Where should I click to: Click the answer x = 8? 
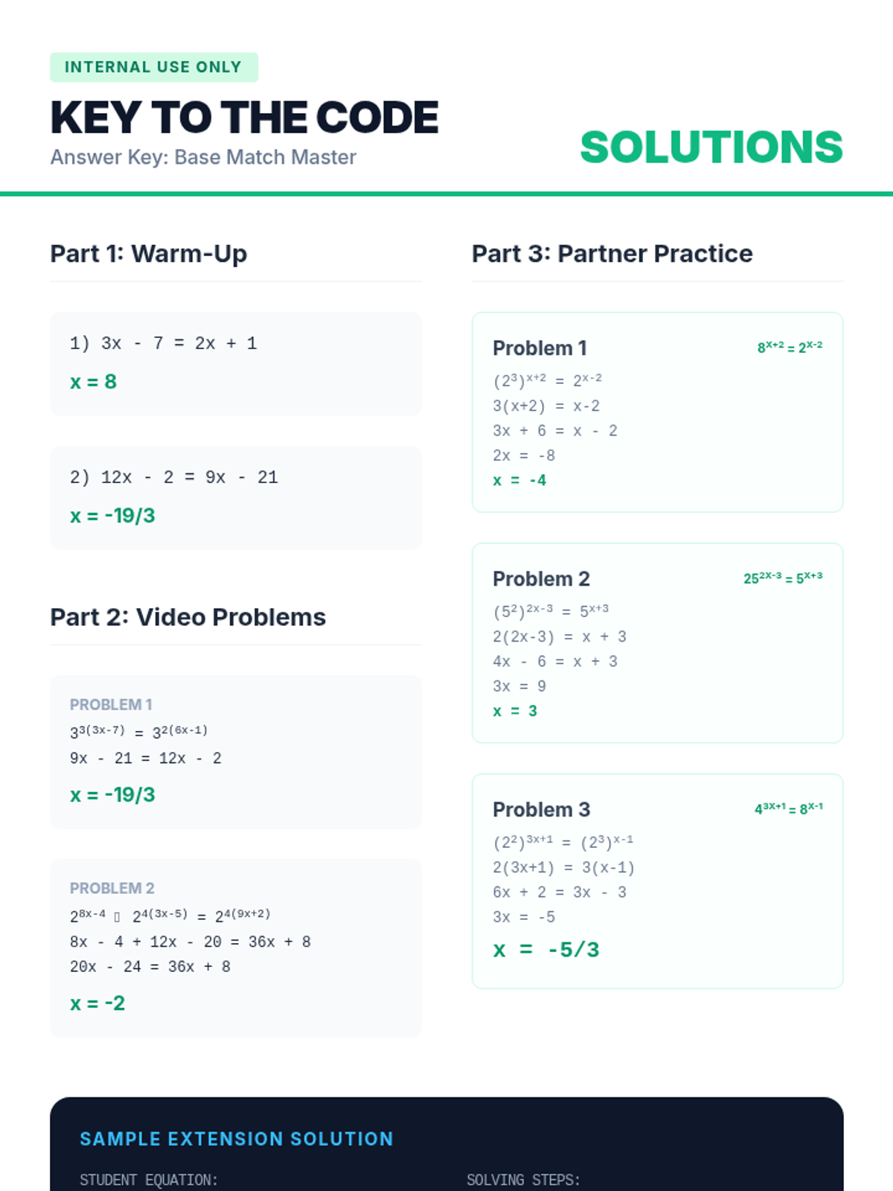click(x=93, y=382)
